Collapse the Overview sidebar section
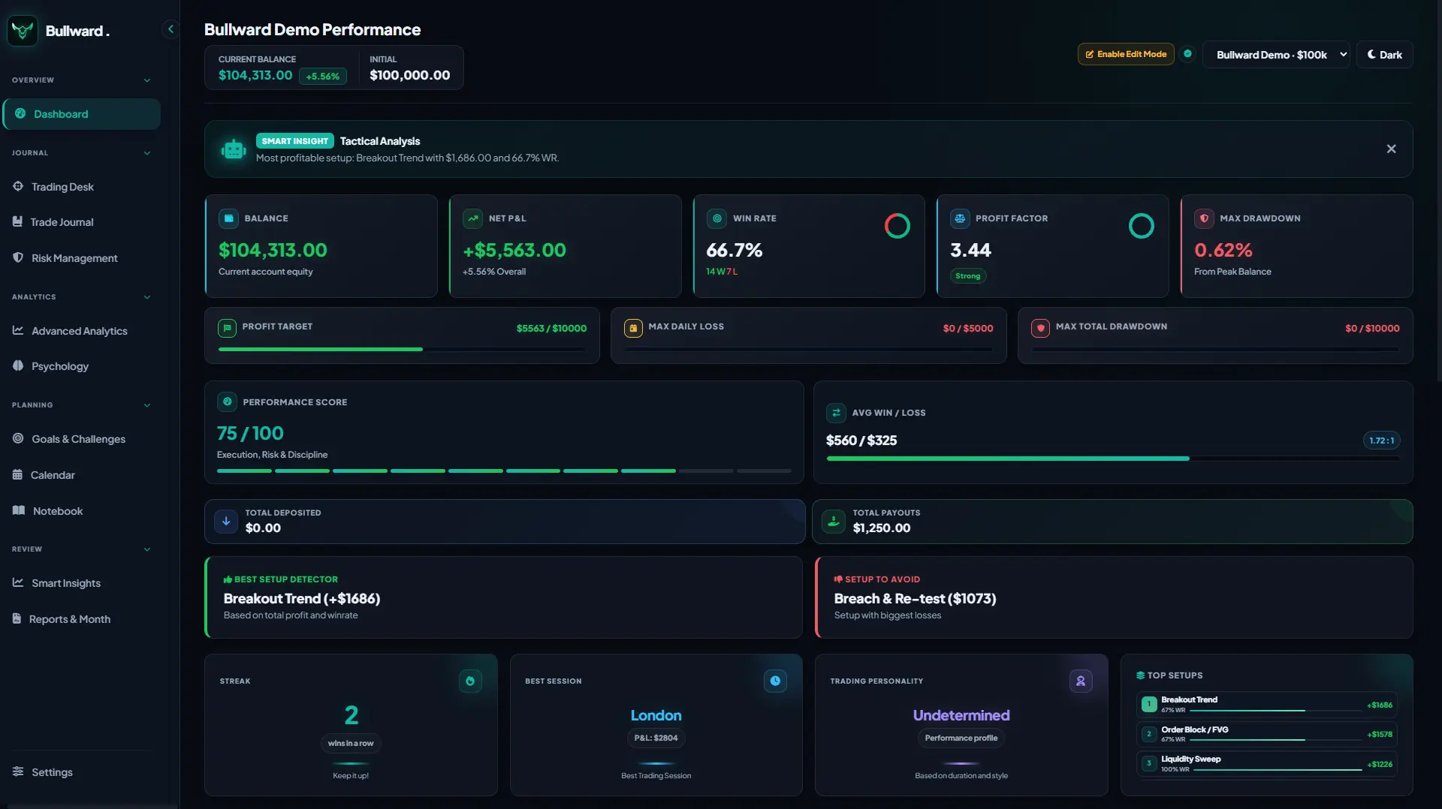This screenshot has height=809, width=1442. (147, 80)
